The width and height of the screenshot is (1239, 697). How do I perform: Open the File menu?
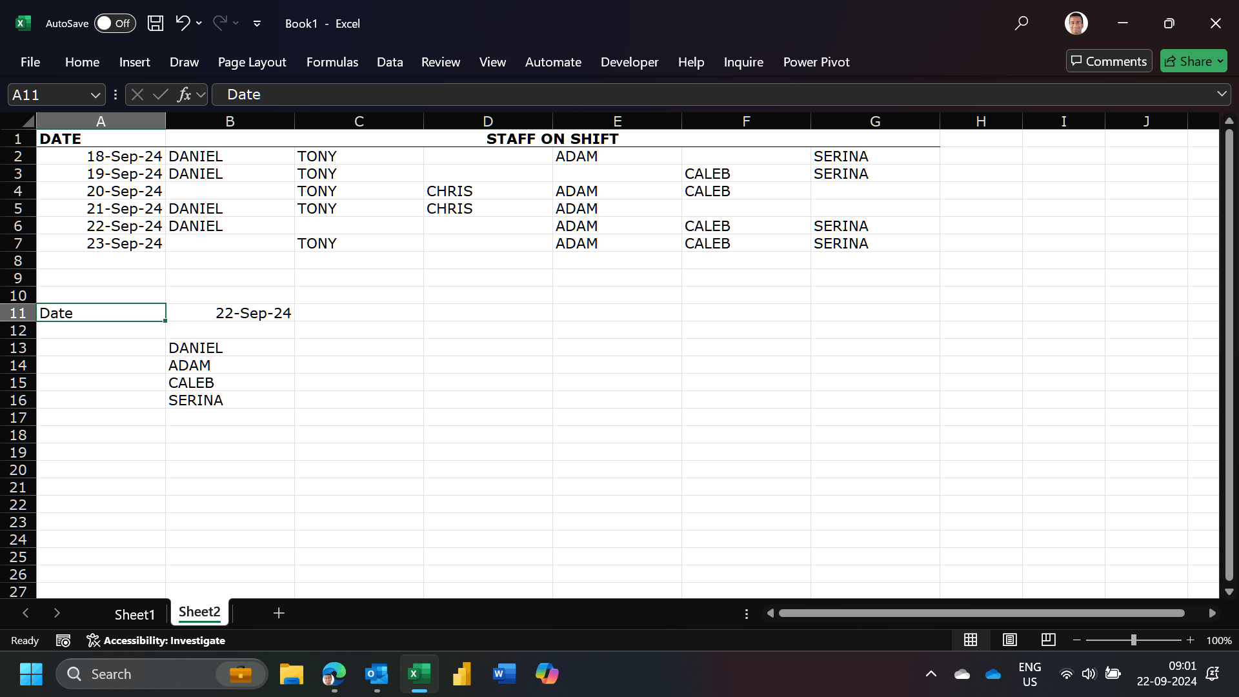point(30,62)
